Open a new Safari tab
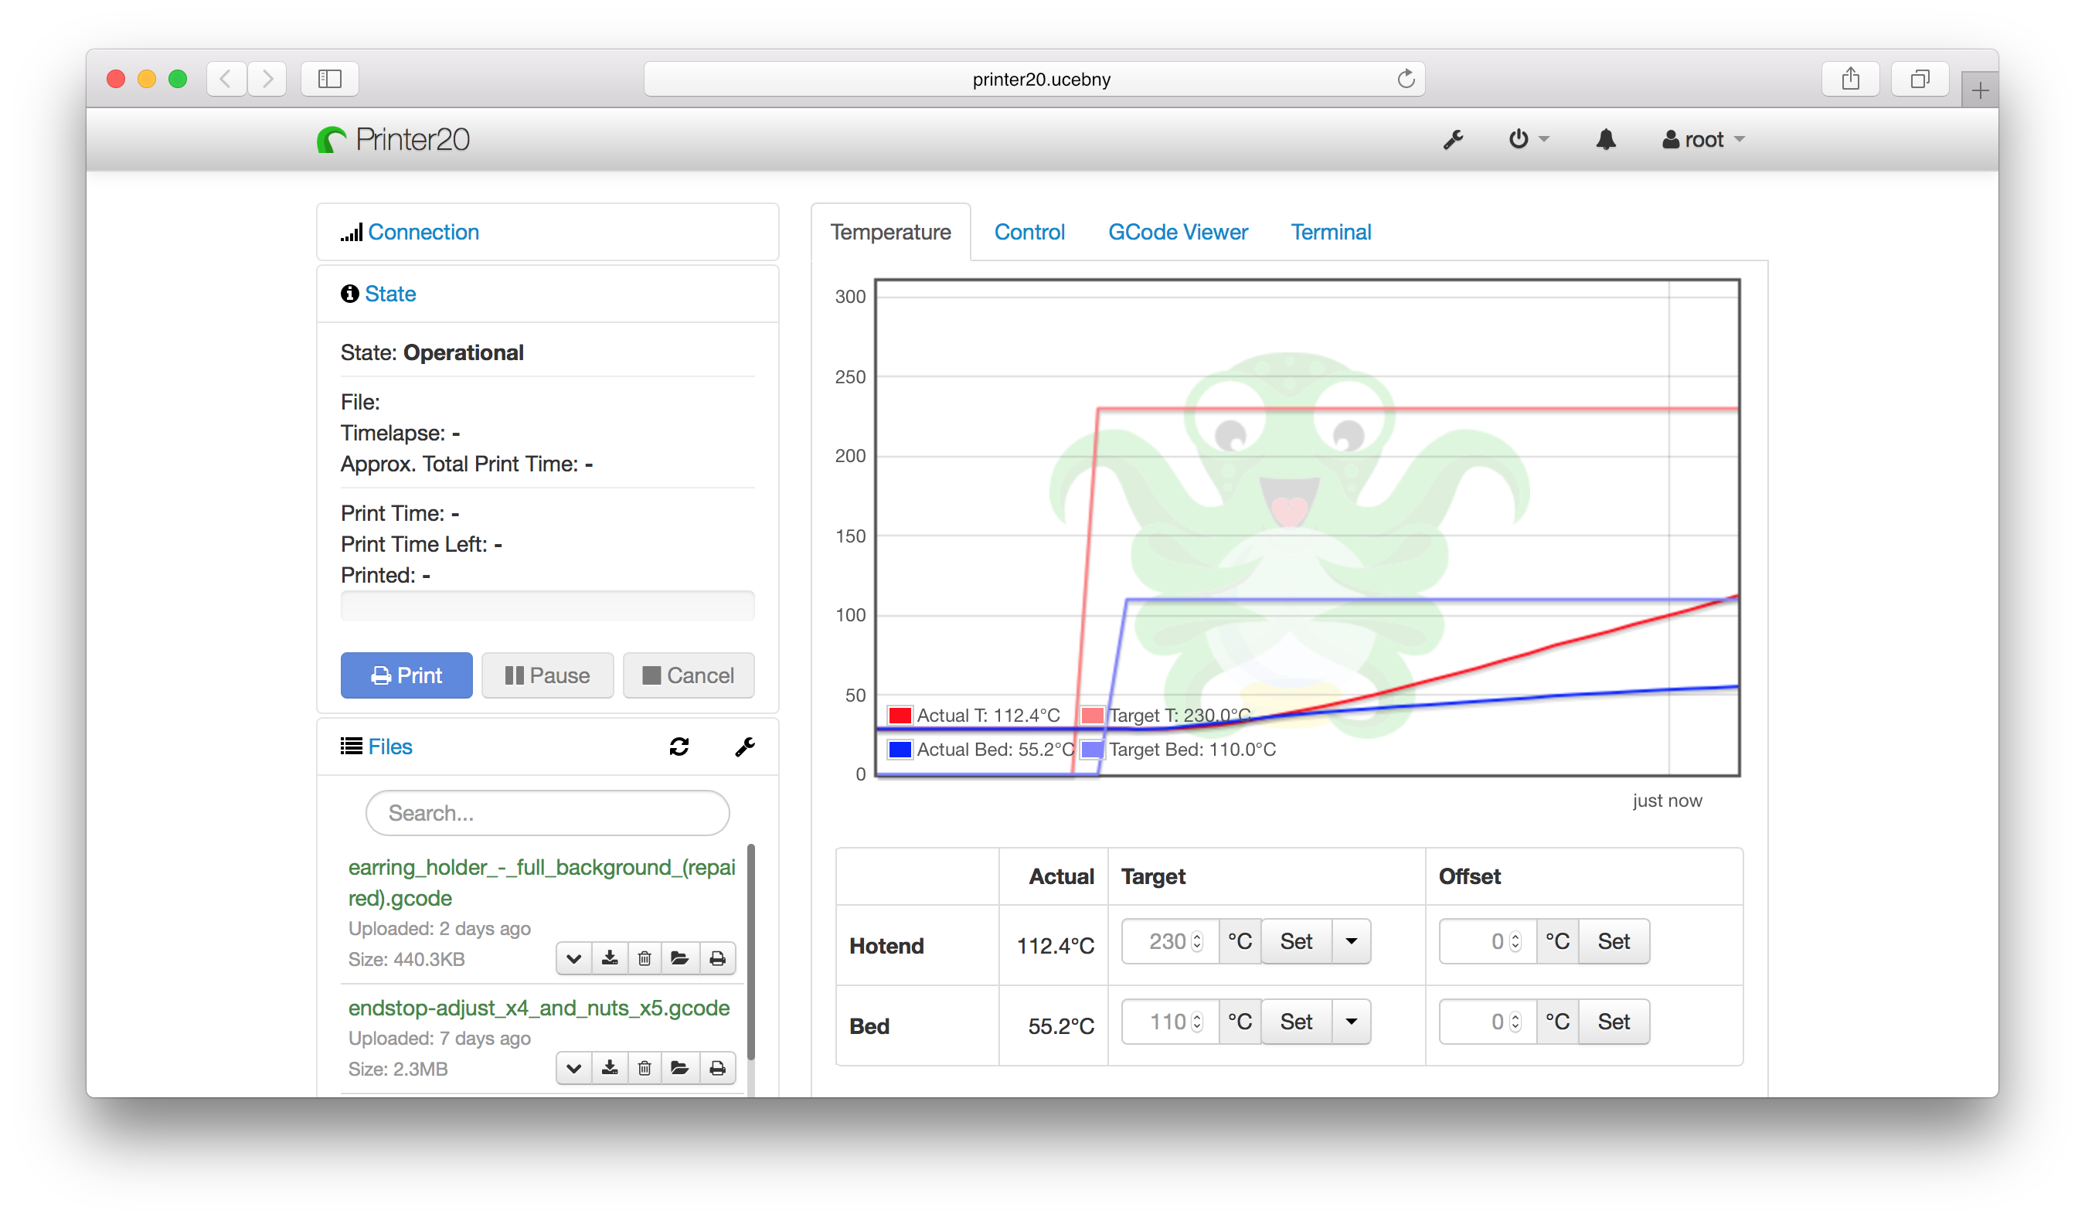The image size is (2085, 1221). pos(1979,90)
